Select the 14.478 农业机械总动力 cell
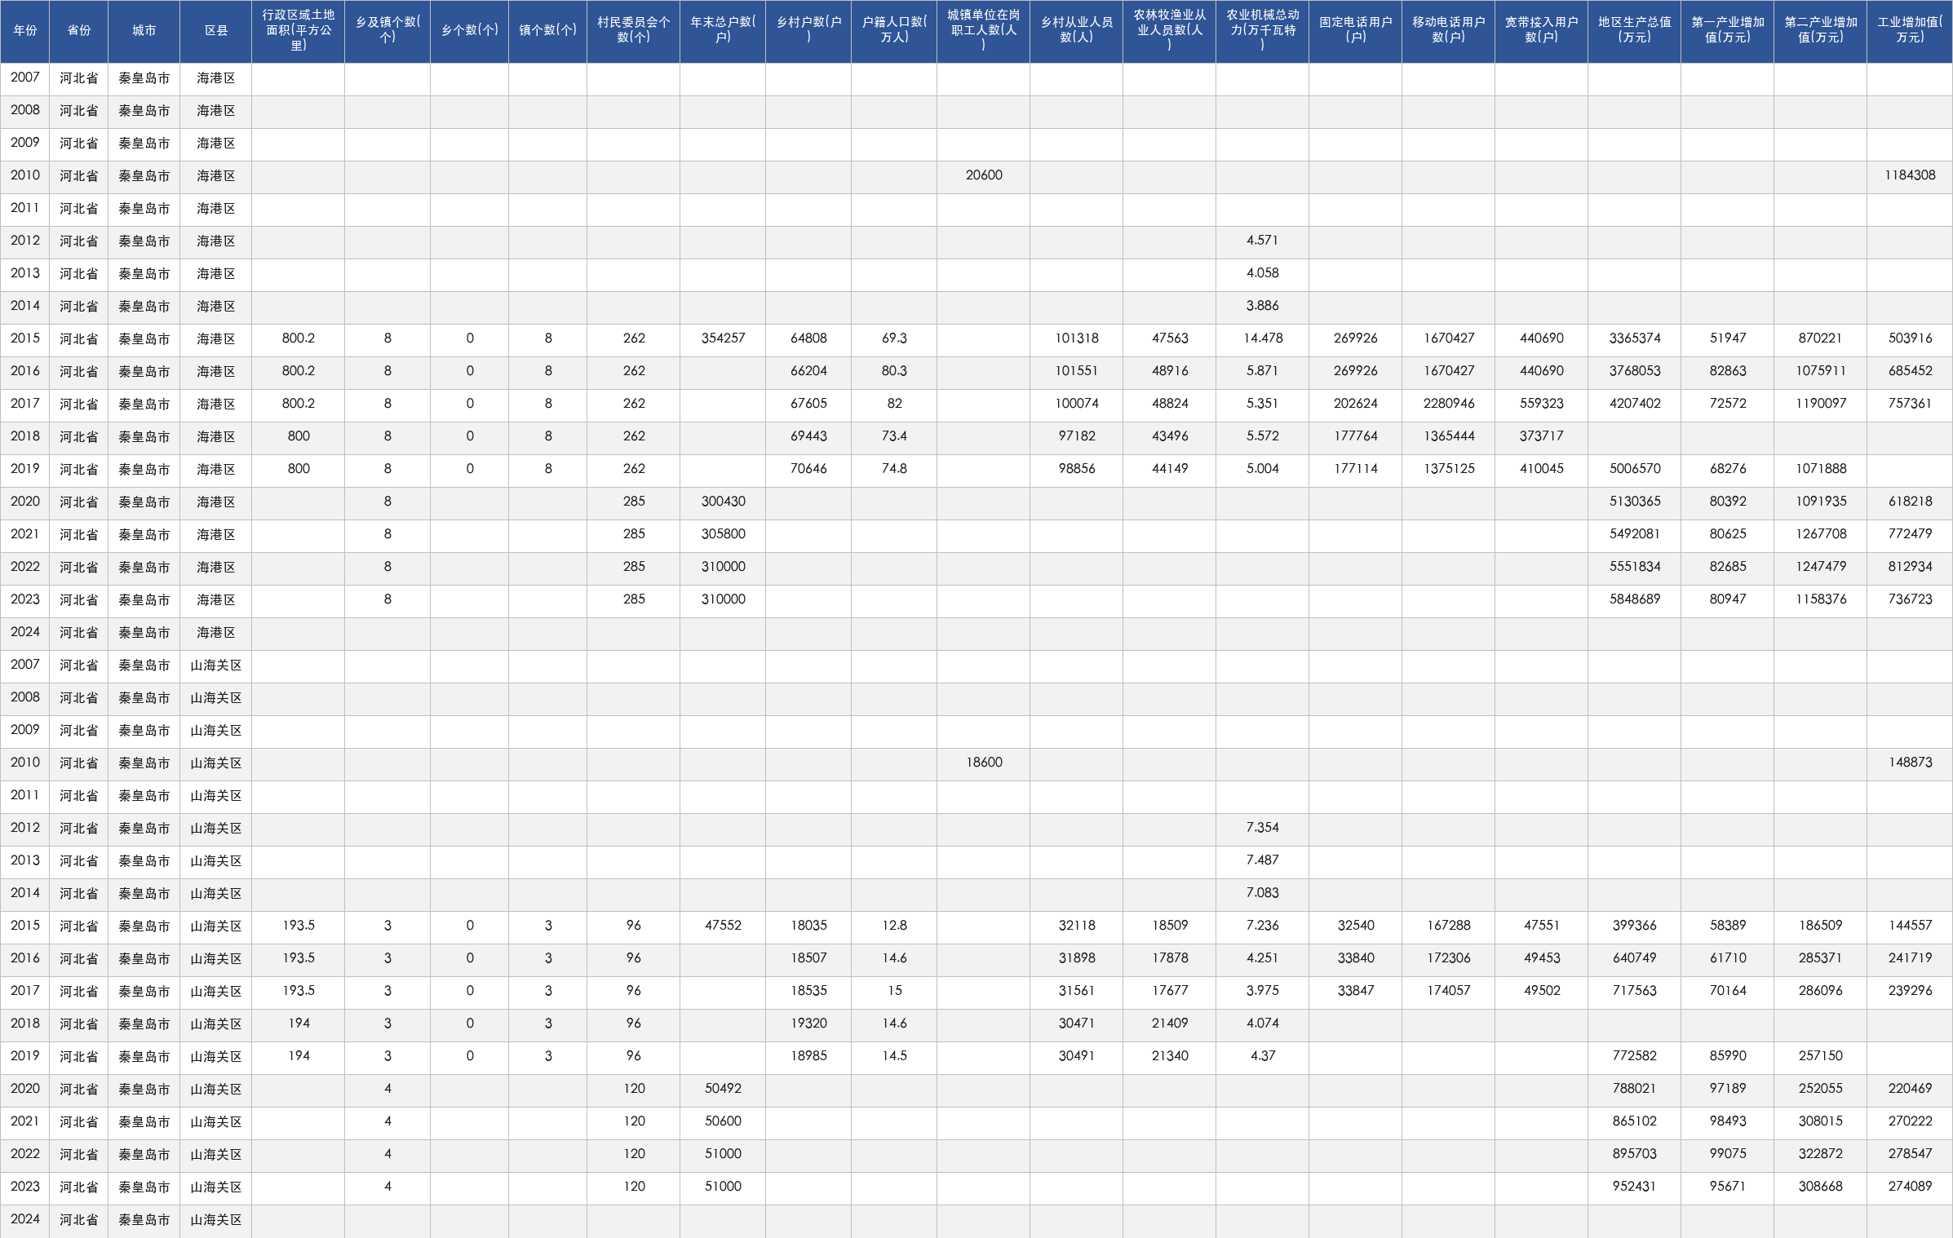The height and width of the screenshot is (1238, 1953). [1263, 338]
